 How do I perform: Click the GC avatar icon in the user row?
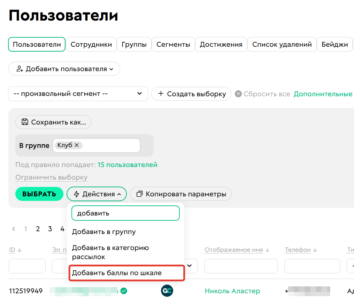coord(167,290)
